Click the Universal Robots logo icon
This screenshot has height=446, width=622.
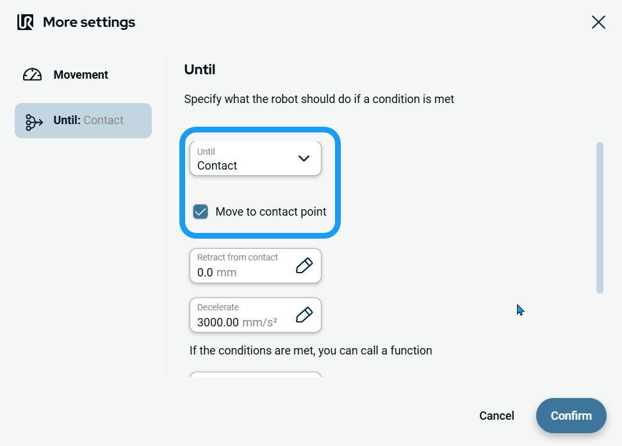point(26,22)
